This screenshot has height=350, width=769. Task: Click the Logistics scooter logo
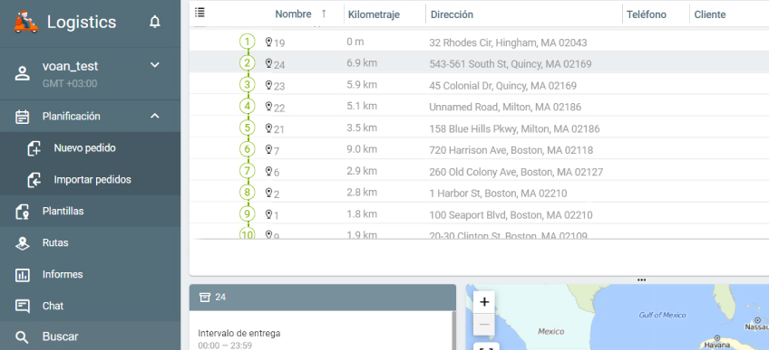click(26, 22)
